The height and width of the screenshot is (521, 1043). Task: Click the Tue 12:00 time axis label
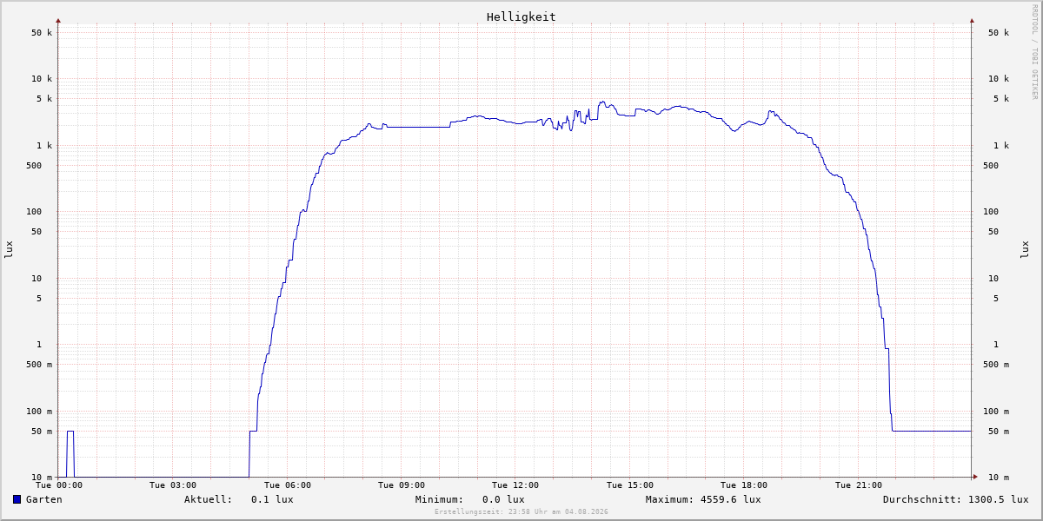[515, 485]
